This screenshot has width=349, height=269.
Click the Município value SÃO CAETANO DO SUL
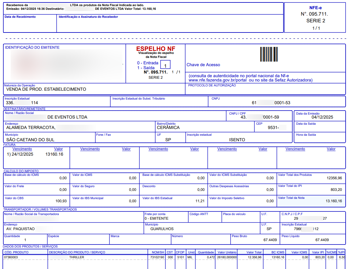[30, 140]
